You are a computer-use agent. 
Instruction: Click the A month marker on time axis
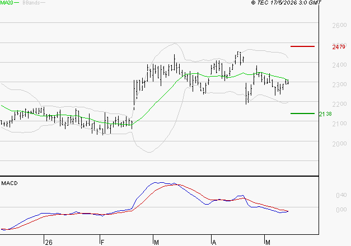click(214, 243)
